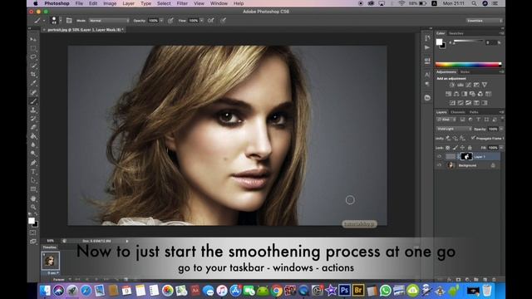Select the Move tool
The width and height of the screenshot is (532, 299).
pyautogui.click(x=33, y=39)
